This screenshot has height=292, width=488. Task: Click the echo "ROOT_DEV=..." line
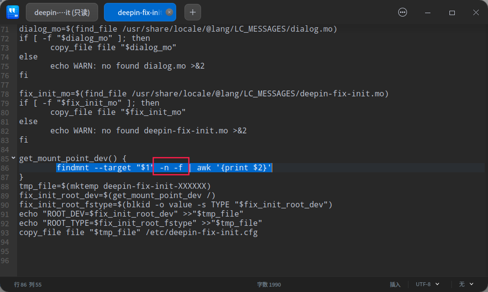coord(131,214)
